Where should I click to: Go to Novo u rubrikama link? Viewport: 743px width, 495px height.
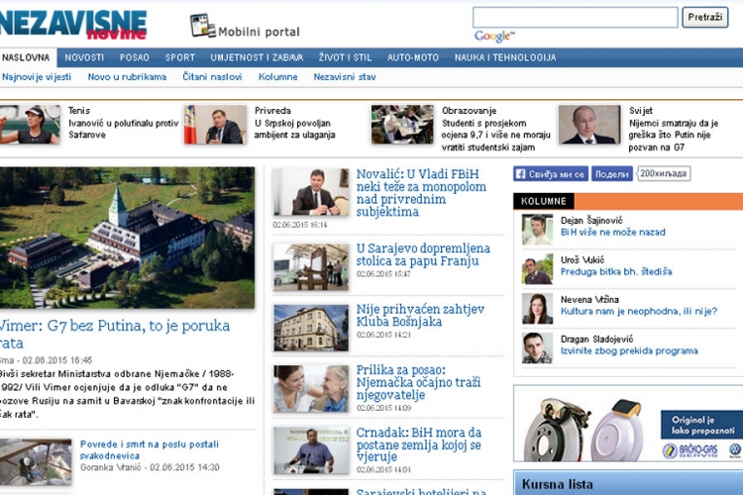127,77
